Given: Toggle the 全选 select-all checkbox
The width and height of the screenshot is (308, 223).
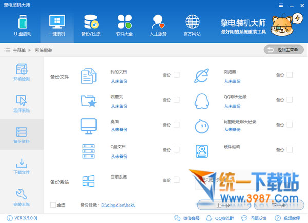Looking at the screenshot, I should [x=53, y=205].
